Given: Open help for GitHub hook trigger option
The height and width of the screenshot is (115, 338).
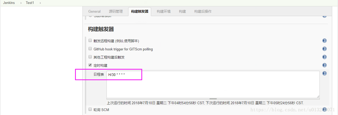Looking at the screenshot, I should click(325, 49).
